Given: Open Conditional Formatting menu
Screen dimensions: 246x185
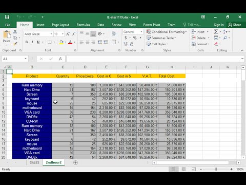Looking at the screenshot, I should [x=167, y=32].
